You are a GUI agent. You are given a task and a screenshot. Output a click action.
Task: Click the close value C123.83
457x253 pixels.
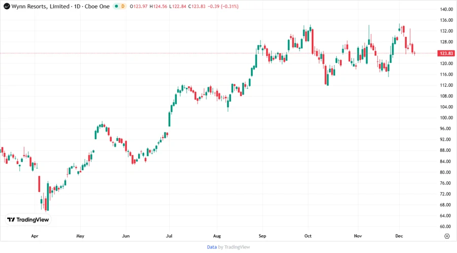pyautogui.click(x=197, y=6)
